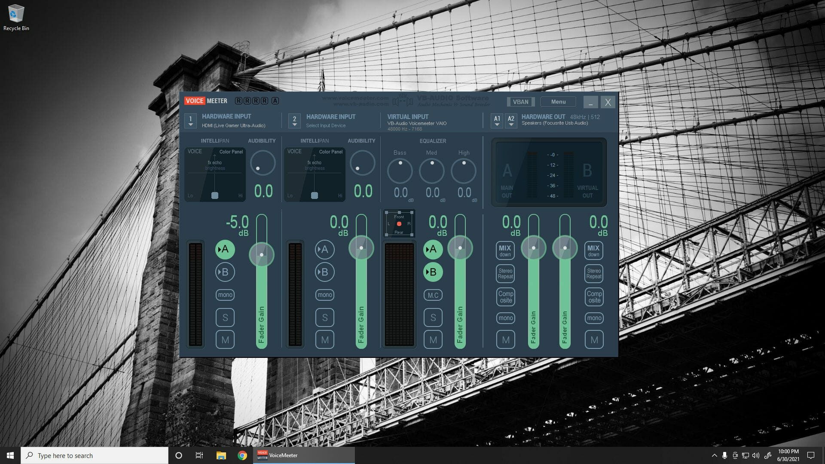Click the cassette A indicator icon

coord(275,101)
